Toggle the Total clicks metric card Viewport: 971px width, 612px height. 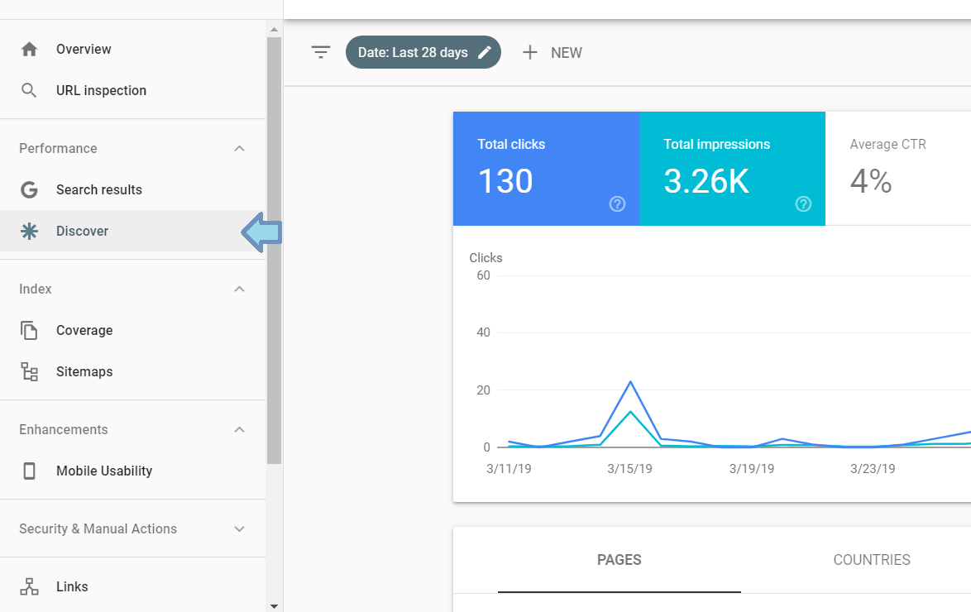[x=546, y=169]
